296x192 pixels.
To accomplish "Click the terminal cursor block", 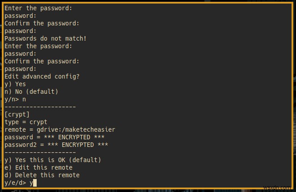I will pyautogui.click(x=34, y=183).
